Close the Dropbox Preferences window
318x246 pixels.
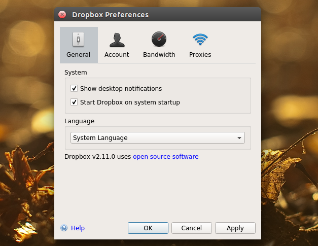pos(62,15)
